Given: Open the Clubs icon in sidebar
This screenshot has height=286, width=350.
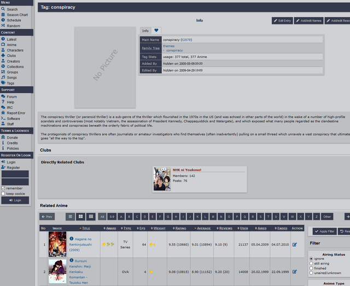Looking at the screenshot, I should (3, 55).
